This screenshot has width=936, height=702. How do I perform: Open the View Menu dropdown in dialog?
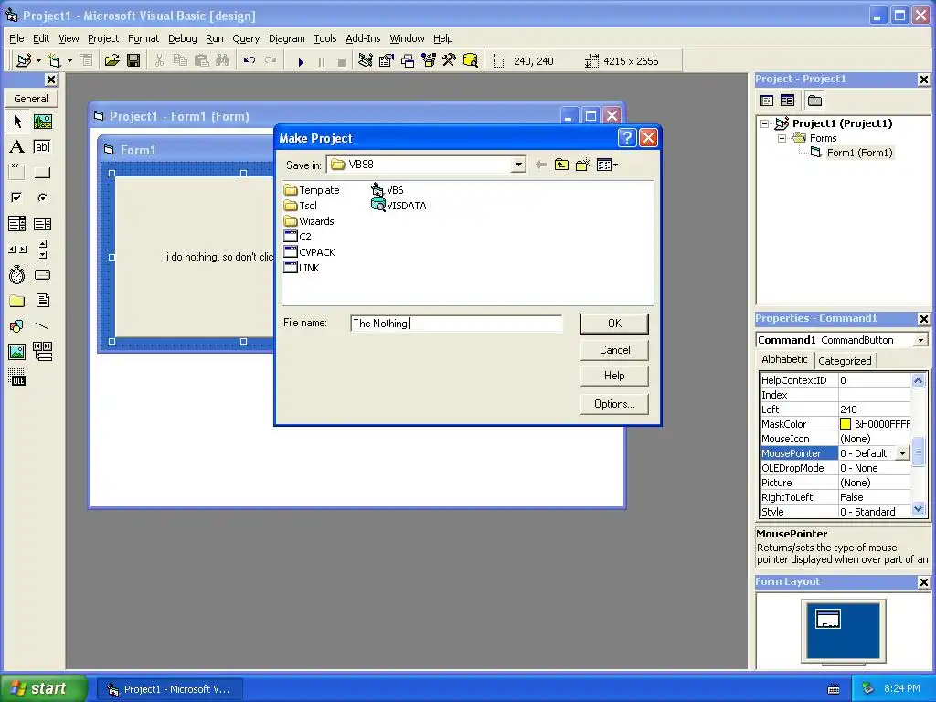click(x=607, y=165)
